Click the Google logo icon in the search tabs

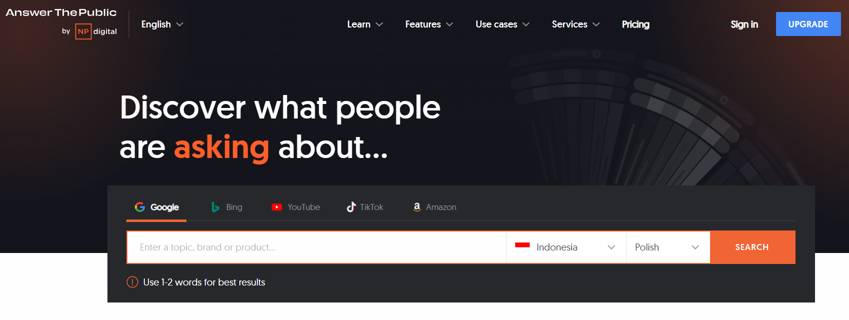click(x=140, y=207)
